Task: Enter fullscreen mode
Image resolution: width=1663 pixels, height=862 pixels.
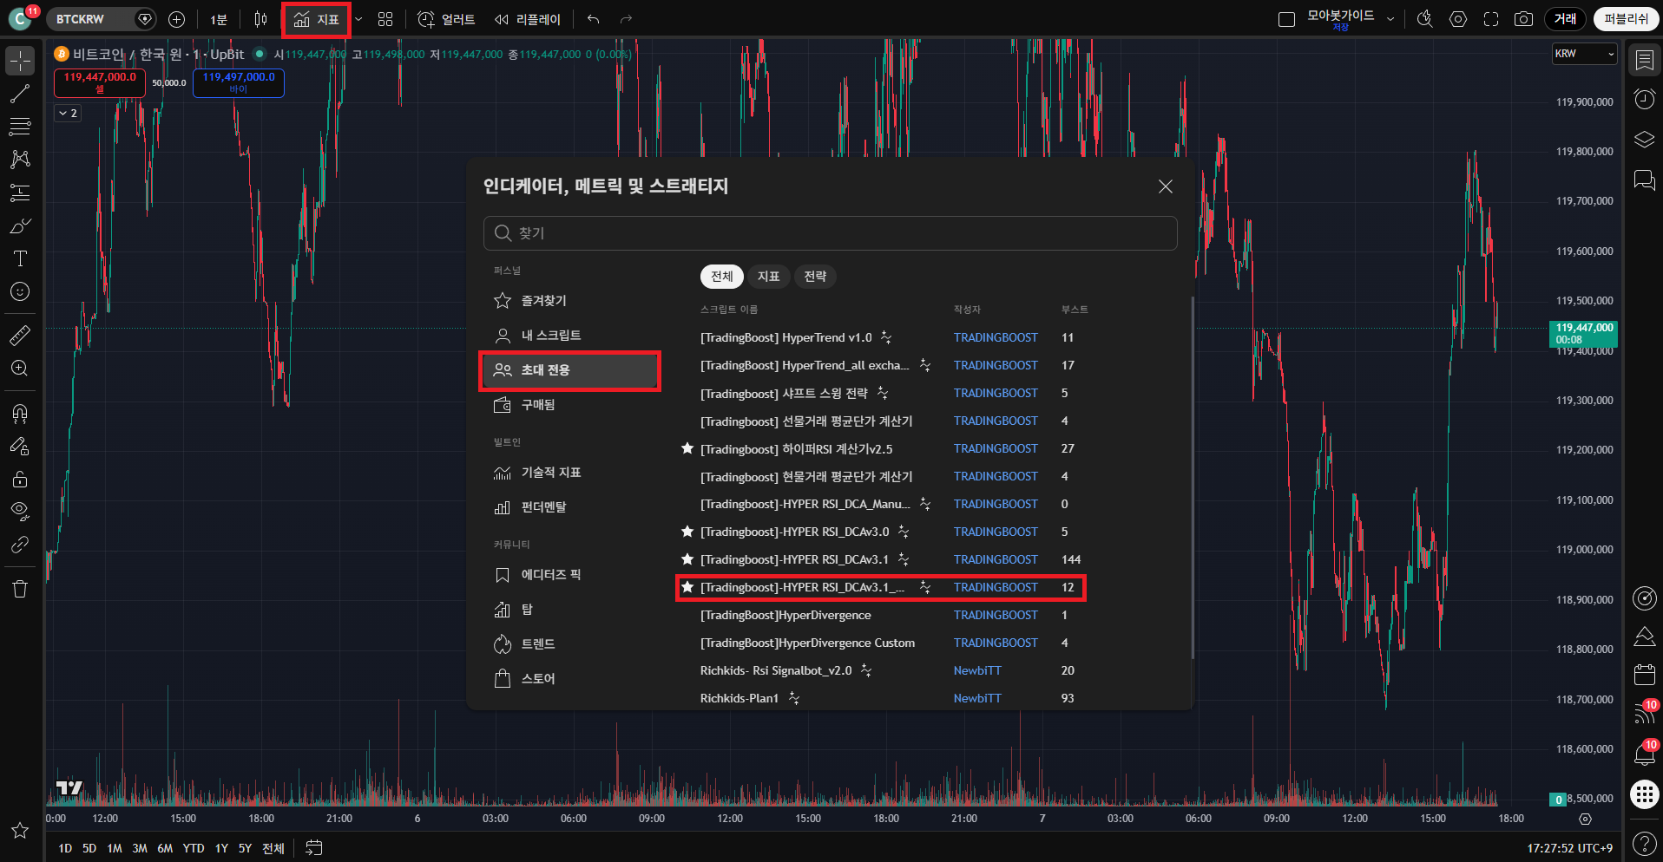Action: [x=1491, y=19]
